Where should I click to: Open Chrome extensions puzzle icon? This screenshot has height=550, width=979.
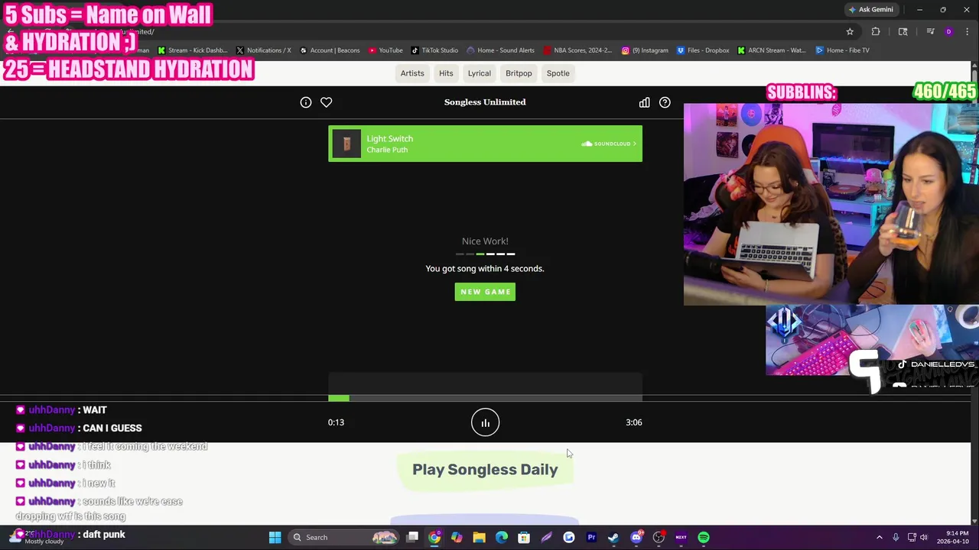pos(876,31)
